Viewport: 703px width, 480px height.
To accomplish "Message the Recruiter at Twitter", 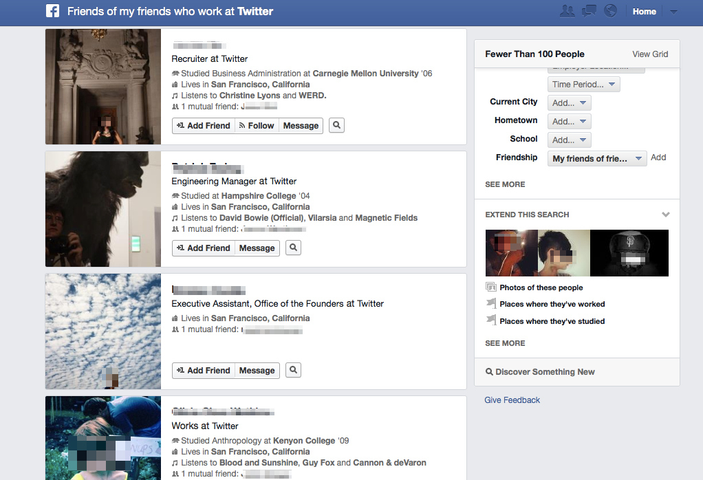I will (301, 126).
